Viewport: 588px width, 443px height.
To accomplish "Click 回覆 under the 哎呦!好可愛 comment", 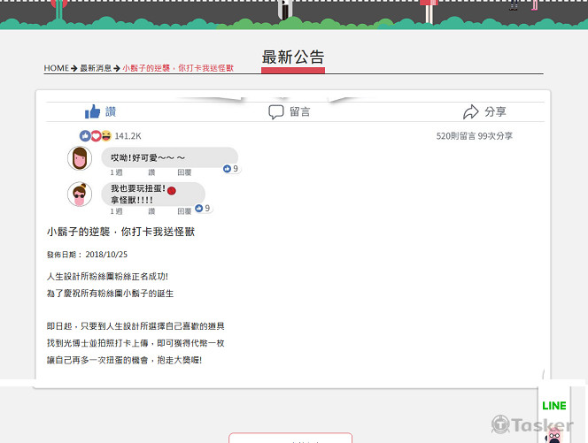I will tap(184, 172).
